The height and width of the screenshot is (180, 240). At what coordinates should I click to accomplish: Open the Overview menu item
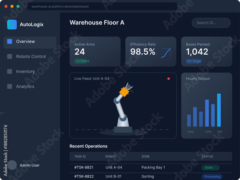click(x=30, y=42)
